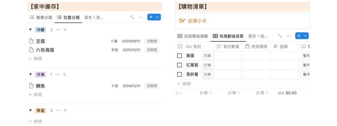
Task: Click 新增 under the 冷藏 group
Action: tap(35, 59)
